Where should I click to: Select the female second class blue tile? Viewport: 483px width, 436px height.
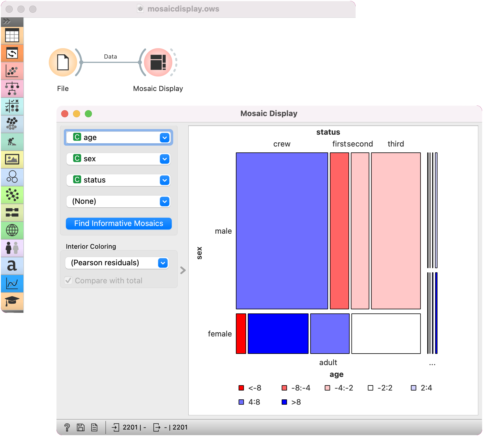click(330, 333)
